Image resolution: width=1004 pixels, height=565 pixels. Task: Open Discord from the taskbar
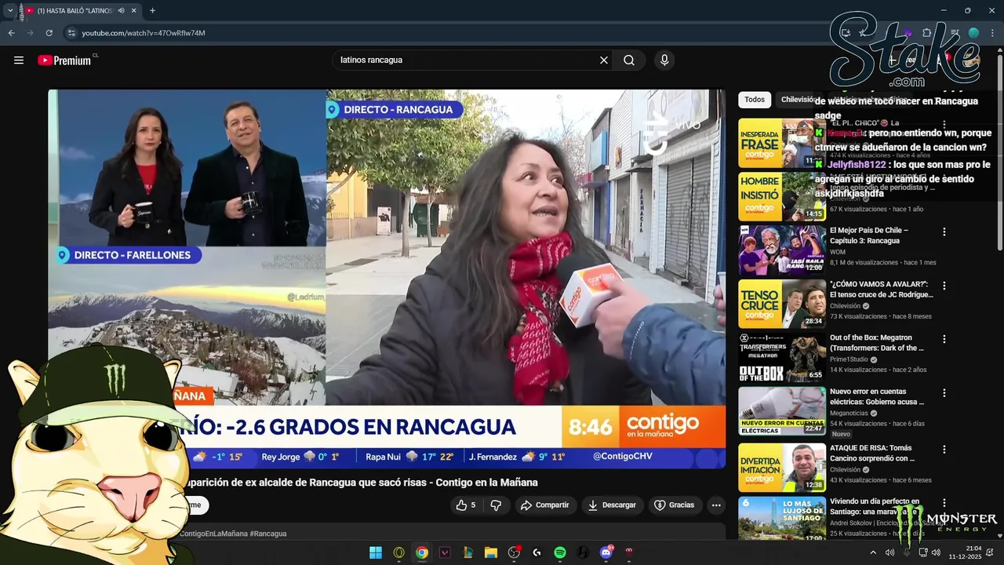pyautogui.click(x=606, y=552)
